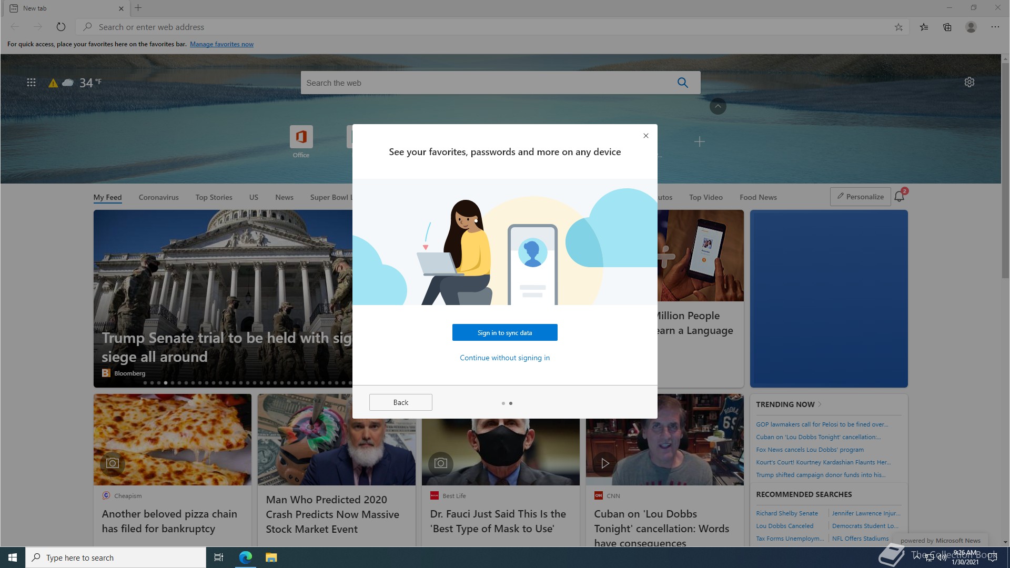Open the Collections icon
Image resolution: width=1010 pixels, height=568 pixels.
[x=947, y=27]
